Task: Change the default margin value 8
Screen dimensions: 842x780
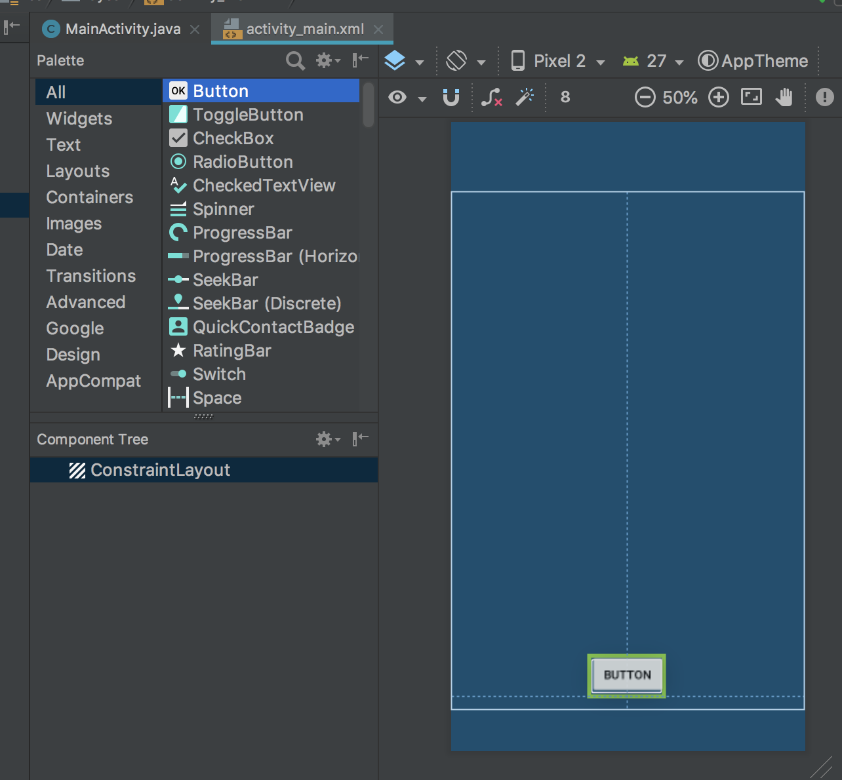Action: click(x=565, y=97)
